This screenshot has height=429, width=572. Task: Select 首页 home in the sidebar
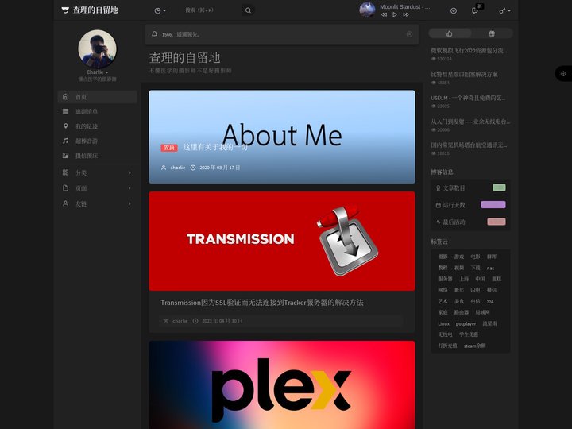[98, 97]
